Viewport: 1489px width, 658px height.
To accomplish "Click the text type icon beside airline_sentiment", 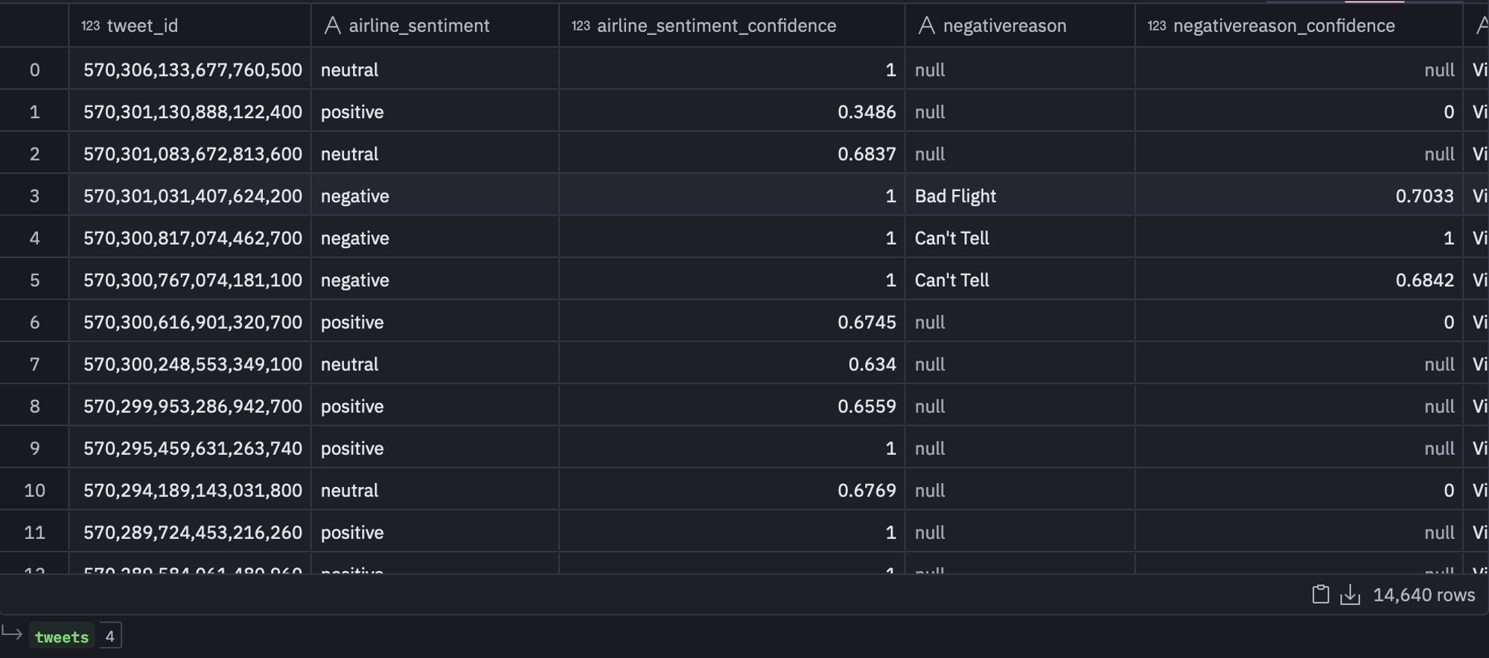I will pos(332,26).
